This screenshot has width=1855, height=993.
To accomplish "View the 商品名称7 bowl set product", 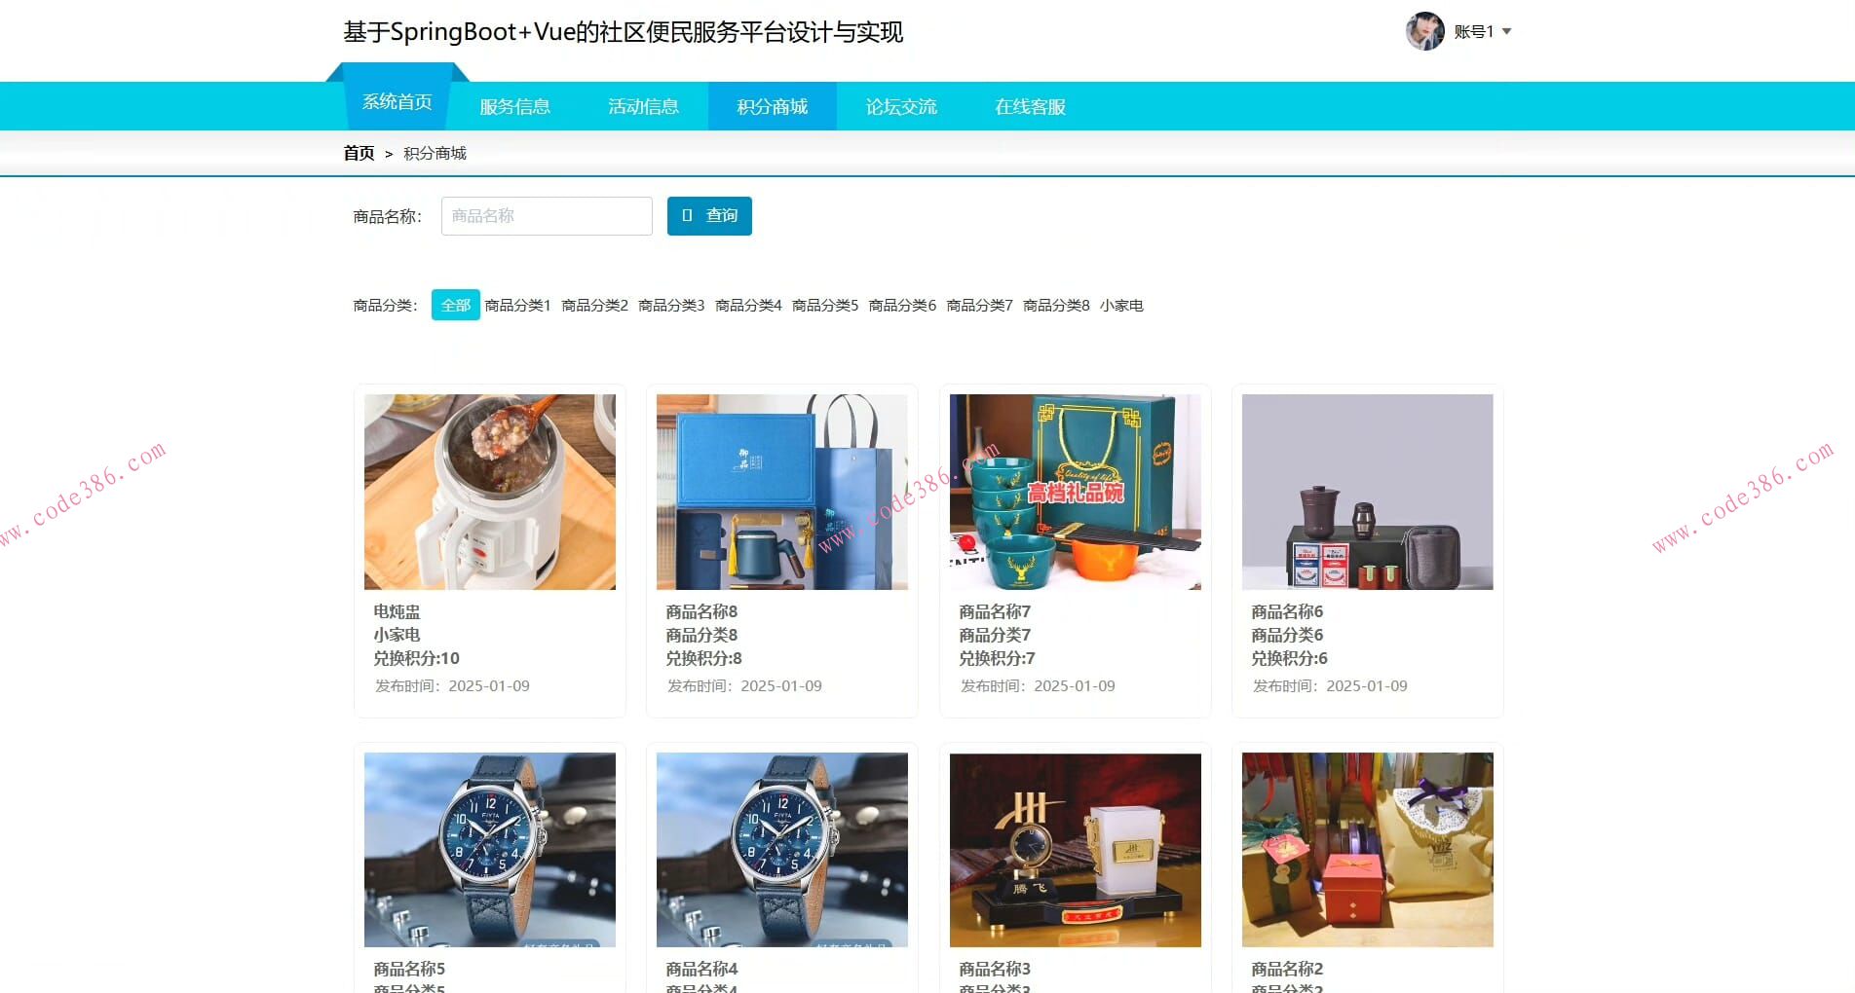I will point(1075,492).
